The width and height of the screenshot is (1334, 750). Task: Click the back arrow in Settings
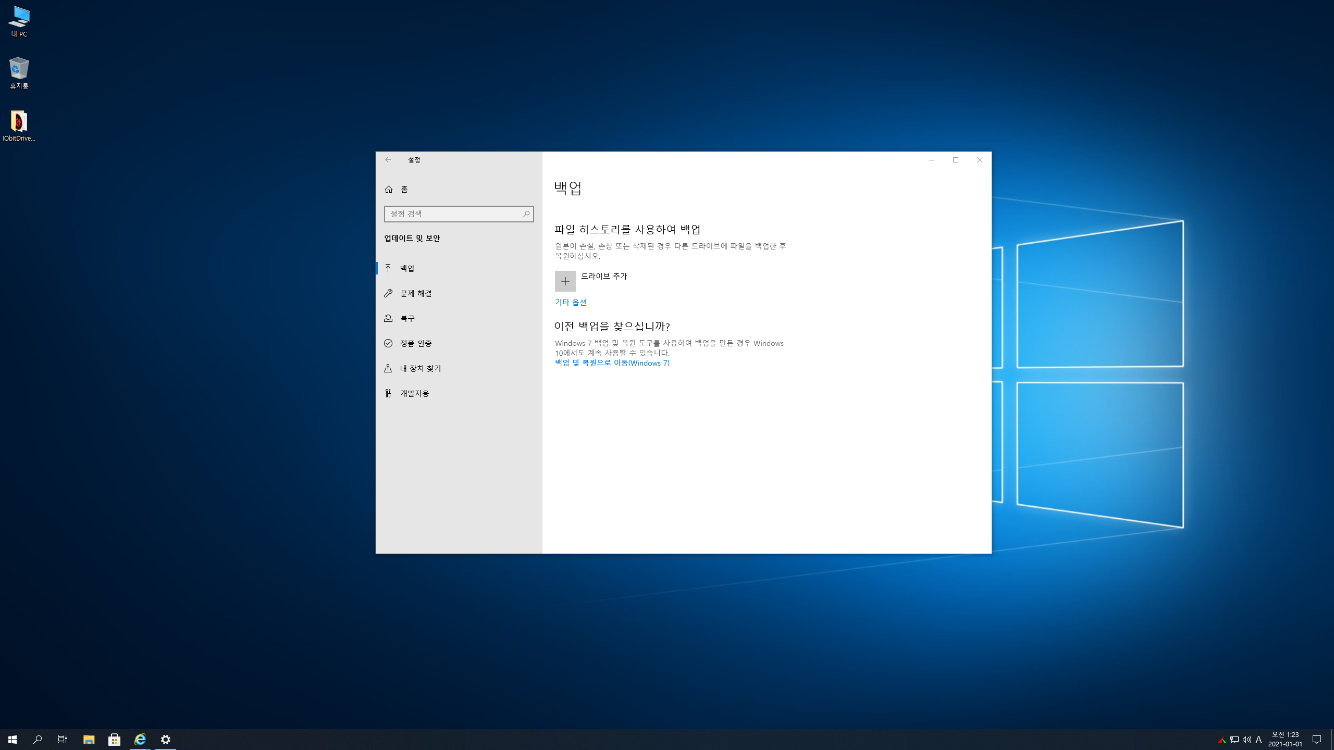coord(388,160)
